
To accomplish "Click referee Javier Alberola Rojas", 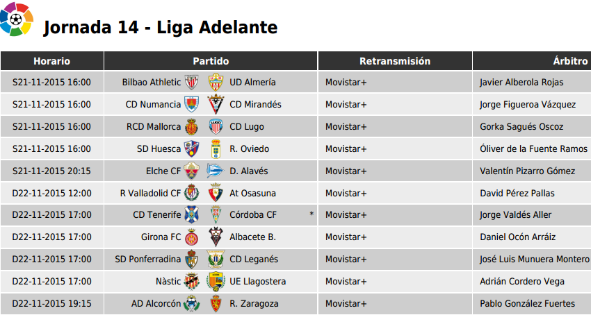I will coord(521,83).
